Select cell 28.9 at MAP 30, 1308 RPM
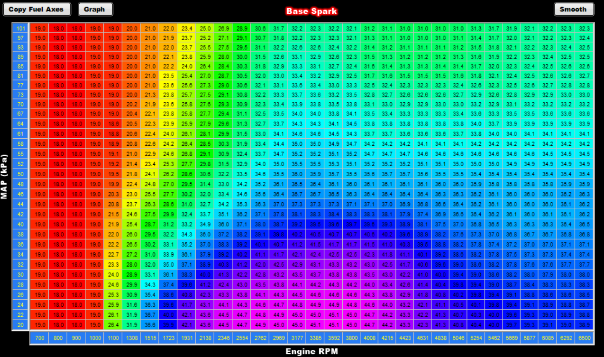Screen dimensions: 604x357 (131, 275)
